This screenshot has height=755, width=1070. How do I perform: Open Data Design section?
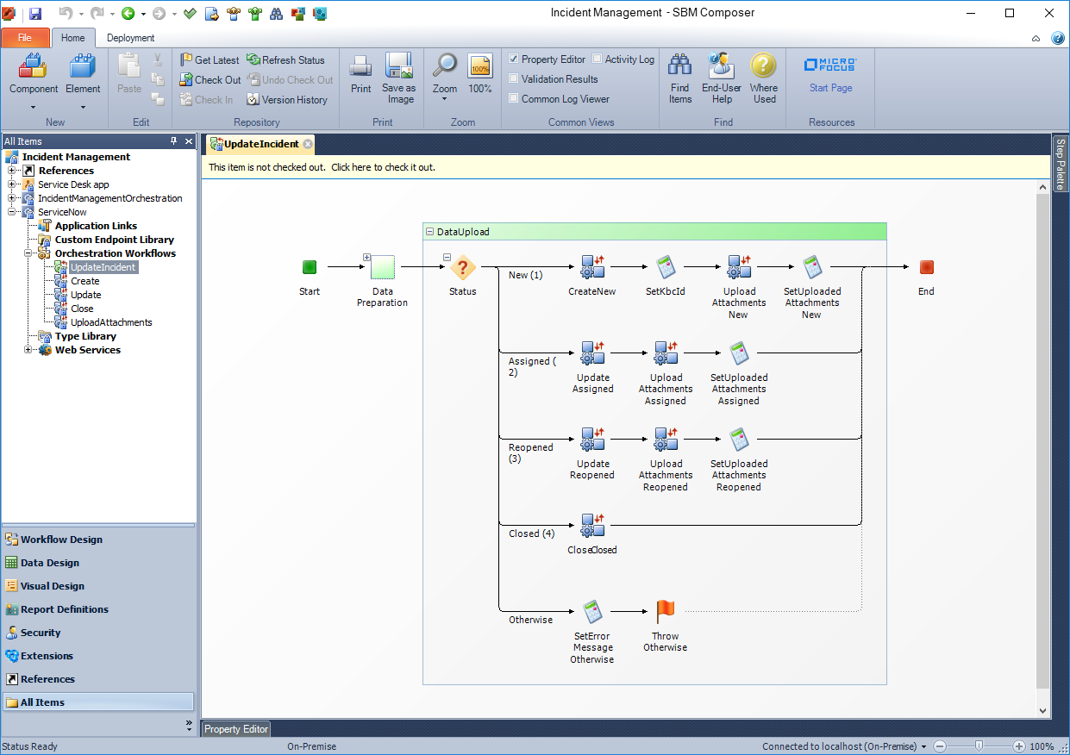[98, 563]
